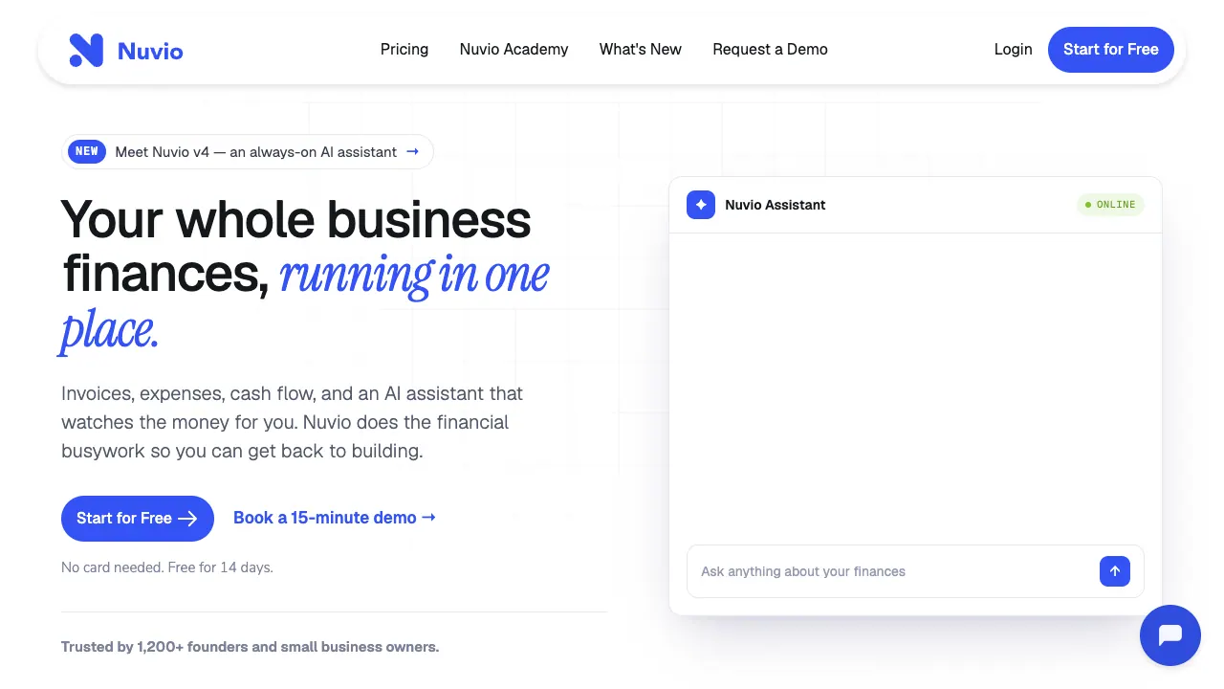The image size is (1224, 689).
Task: Open the Meet Nuvio v4 announcement banner
Action: (248, 151)
